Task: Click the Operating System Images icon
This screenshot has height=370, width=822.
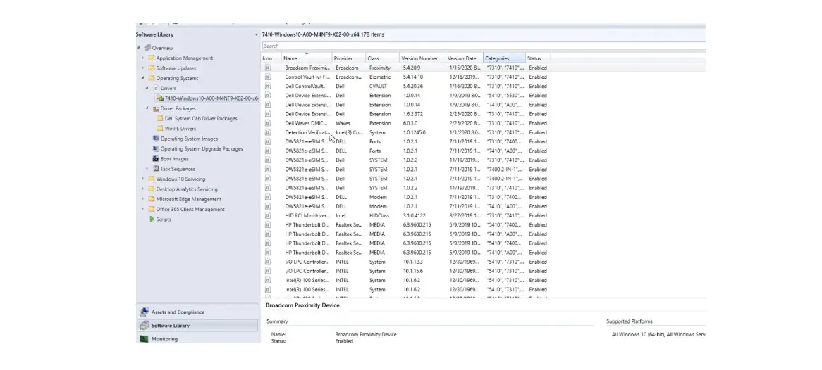Action: [156, 139]
